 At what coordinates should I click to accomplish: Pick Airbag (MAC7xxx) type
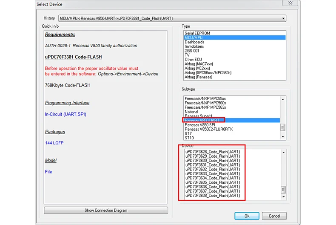pyautogui.click(x=235, y=64)
